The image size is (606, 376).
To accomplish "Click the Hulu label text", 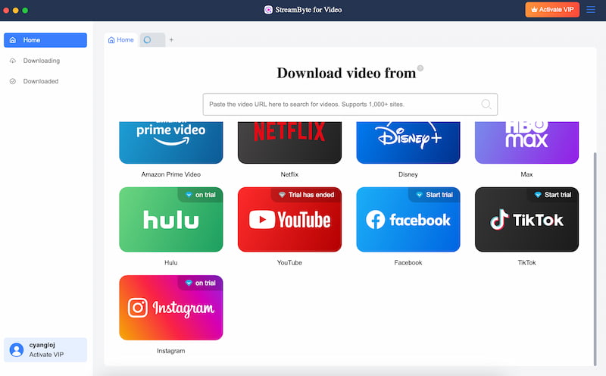I will [171, 262].
